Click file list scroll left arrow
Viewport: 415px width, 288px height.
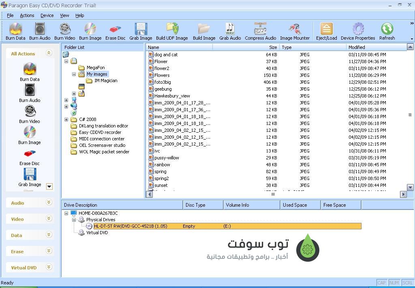149,194
